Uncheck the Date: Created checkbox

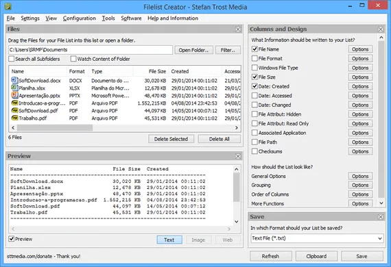[254, 86]
